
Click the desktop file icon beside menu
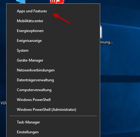[101, 32]
